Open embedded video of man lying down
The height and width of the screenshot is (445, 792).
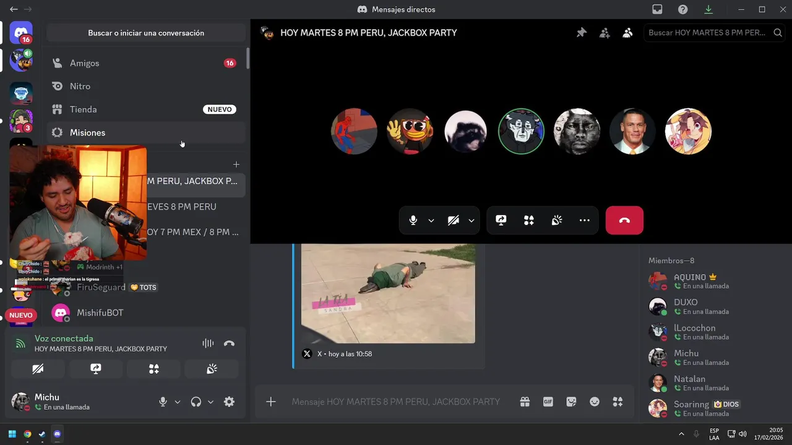388,294
